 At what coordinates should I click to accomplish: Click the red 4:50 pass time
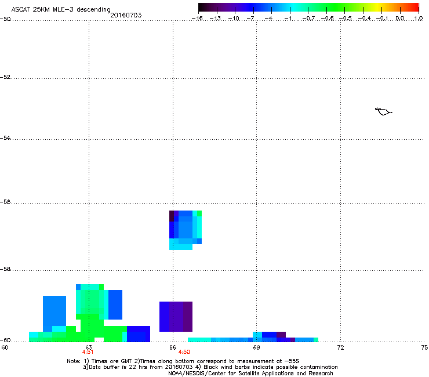click(184, 352)
